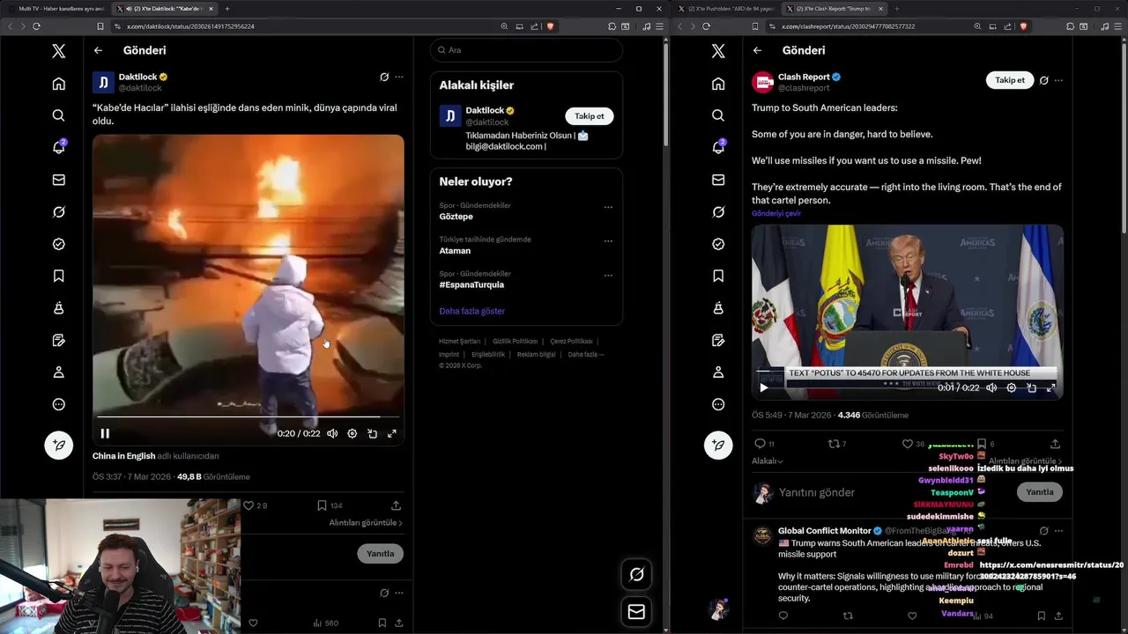1128x634 pixels.
Task: Expand Daha fazla footer menu
Action: [x=586, y=354]
